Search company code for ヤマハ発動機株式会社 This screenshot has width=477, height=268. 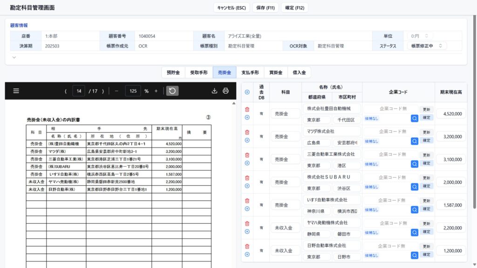tap(414, 233)
